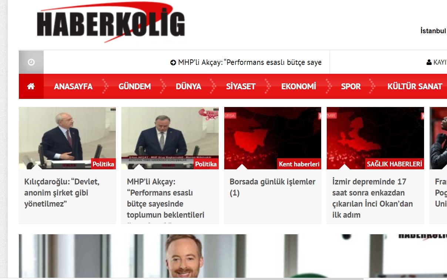Image resolution: width=447 pixels, height=280 pixels.
Task: Open the GÜNDEM section
Action: (x=135, y=87)
